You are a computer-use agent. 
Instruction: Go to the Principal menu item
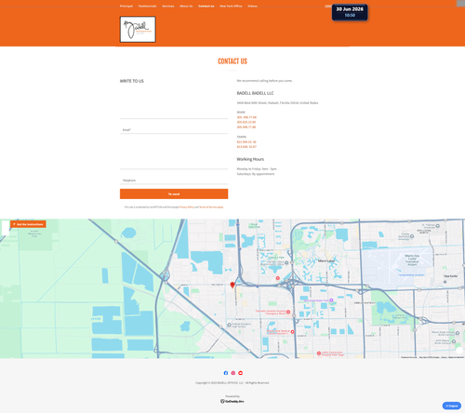click(x=126, y=6)
